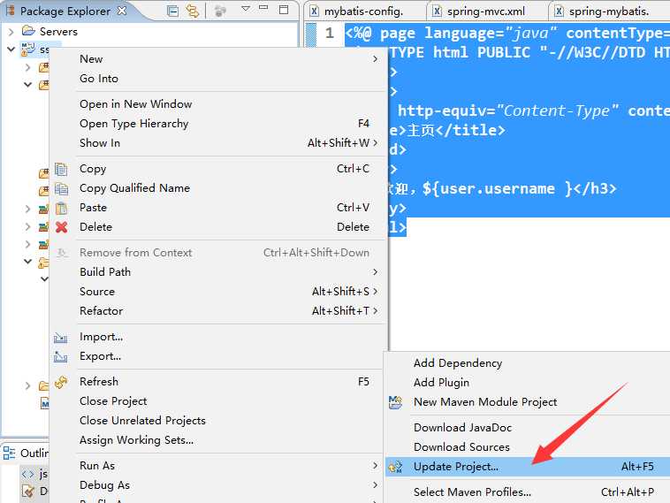Click the Collapse All icon in Package Explorer
Image resolution: width=670 pixels, height=503 pixels.
tap(172, 11)
